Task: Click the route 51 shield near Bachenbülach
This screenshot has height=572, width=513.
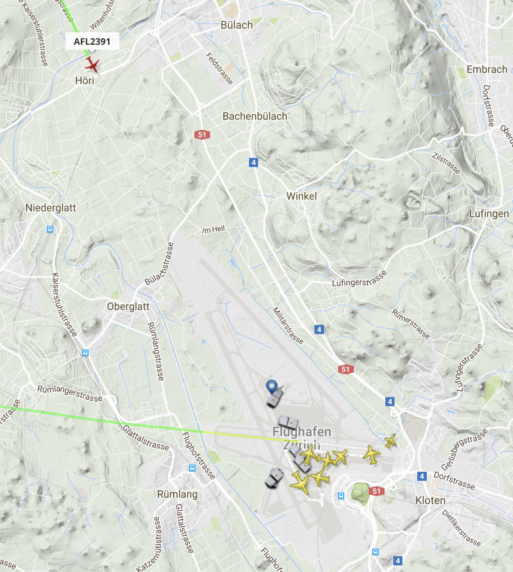Action: click(202, 135)
